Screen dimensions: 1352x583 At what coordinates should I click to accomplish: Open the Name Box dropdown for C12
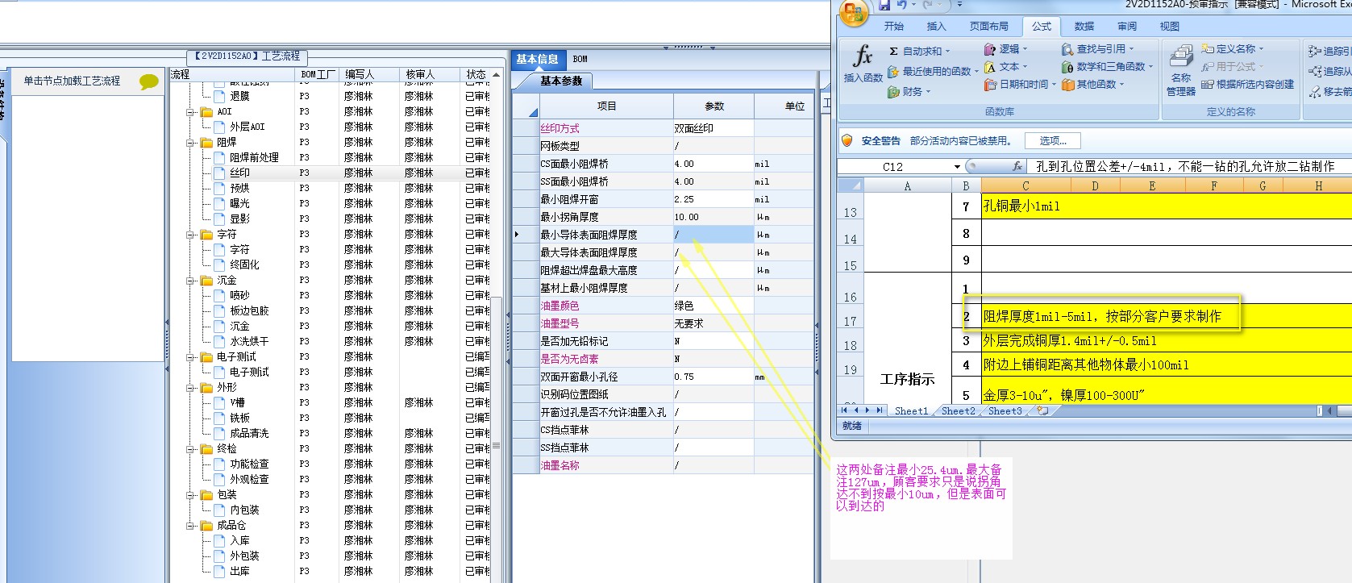[957, 167]
